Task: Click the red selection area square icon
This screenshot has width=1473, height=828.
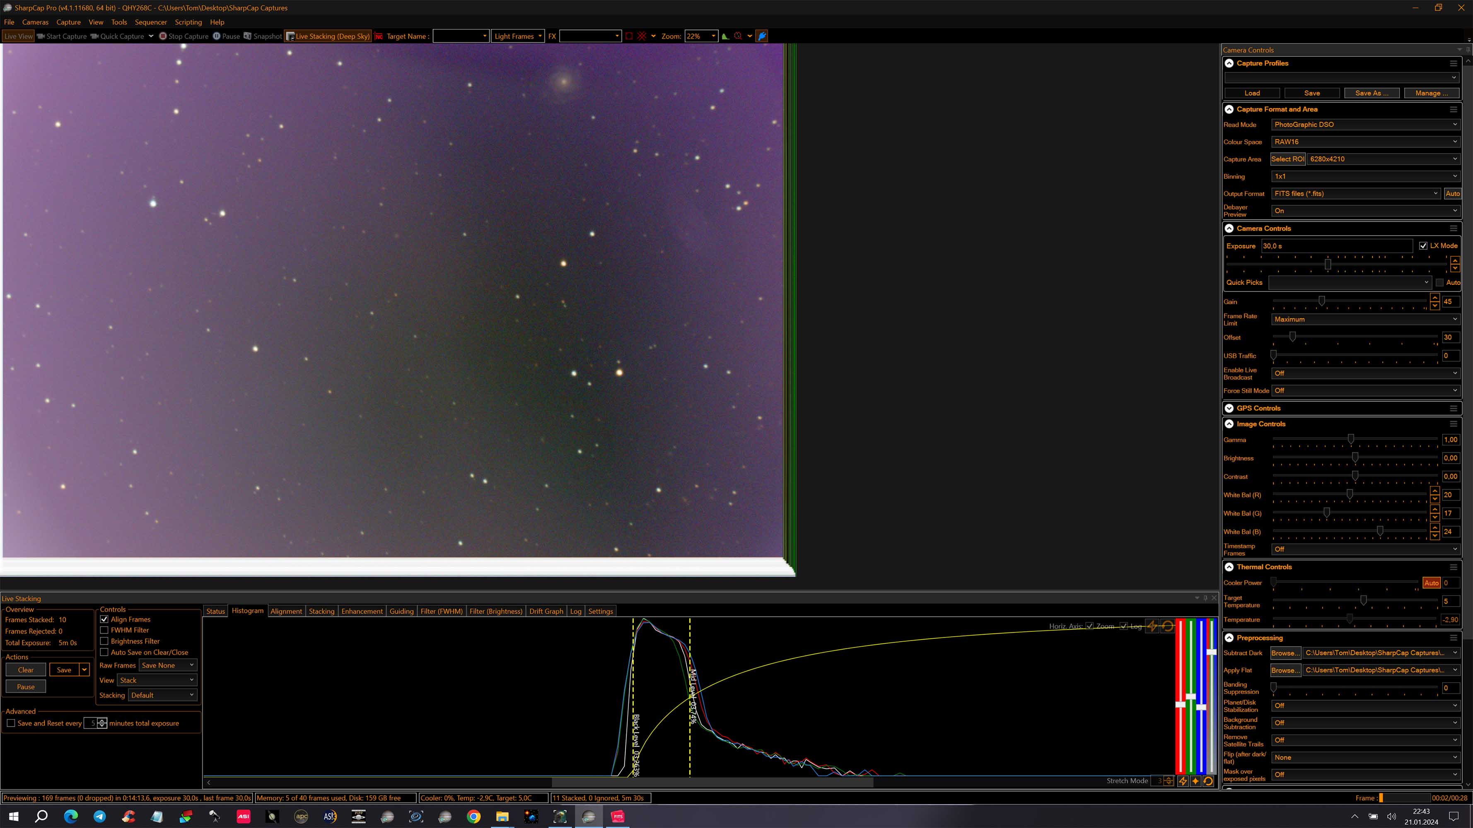Action: click(x=629, y=36)
